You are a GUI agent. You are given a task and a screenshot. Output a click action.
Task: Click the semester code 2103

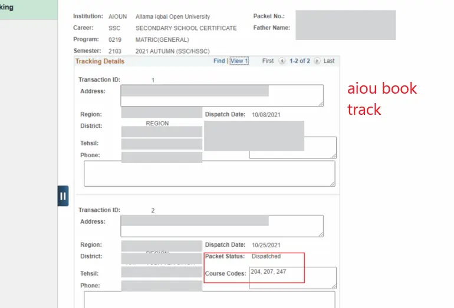[115, 51]
